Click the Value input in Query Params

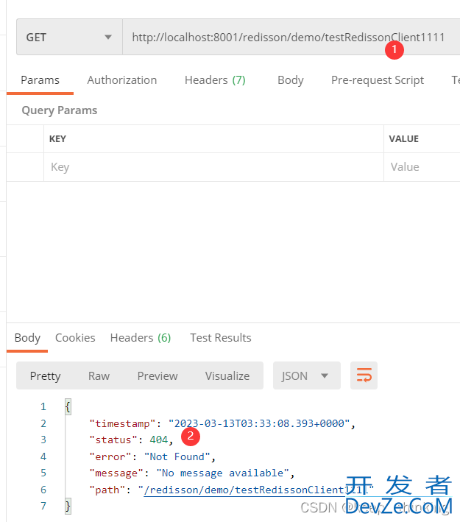point(422,167)
